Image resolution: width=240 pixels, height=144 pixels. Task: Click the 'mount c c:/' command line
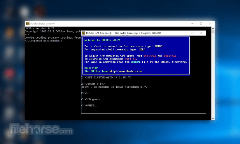[x=93, y=84]
